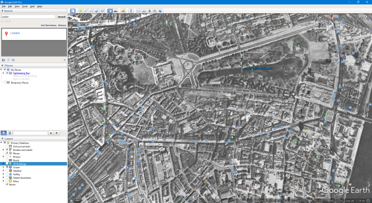Click the London search input field
Screen dimensions: 372x203
28,17
